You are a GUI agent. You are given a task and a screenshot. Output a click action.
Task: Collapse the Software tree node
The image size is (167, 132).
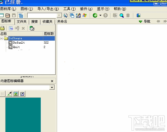click(2, 38)
